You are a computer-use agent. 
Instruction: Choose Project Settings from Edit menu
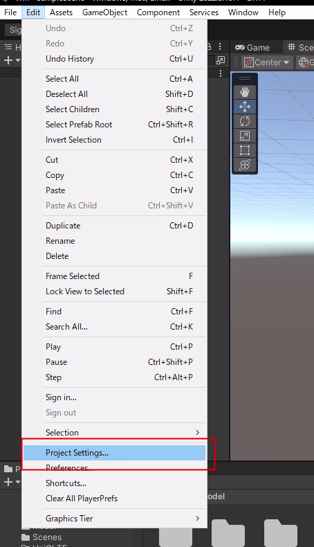(114, 453)
